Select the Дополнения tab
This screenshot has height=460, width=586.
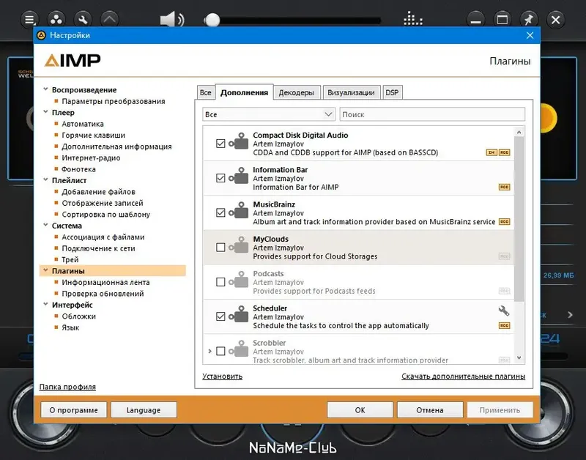pyautogui.click(x=245, y=92)
